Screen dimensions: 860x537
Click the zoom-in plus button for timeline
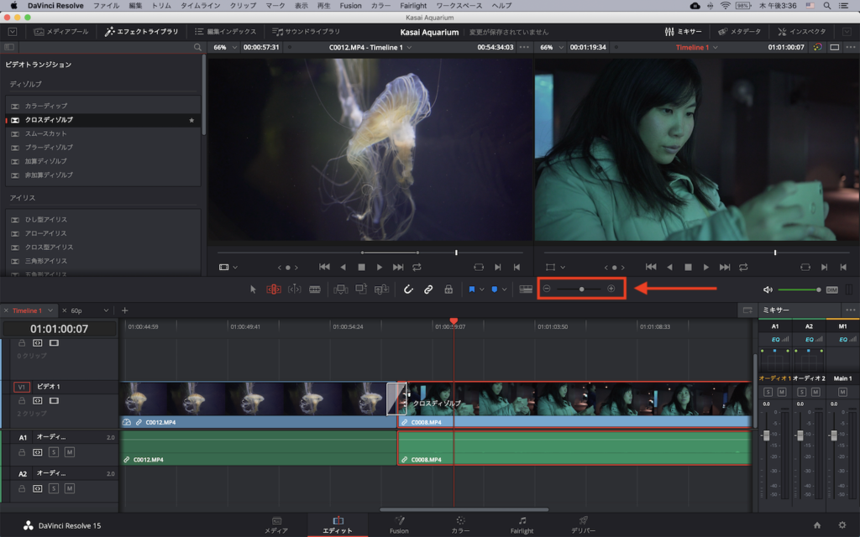point(611,289)
